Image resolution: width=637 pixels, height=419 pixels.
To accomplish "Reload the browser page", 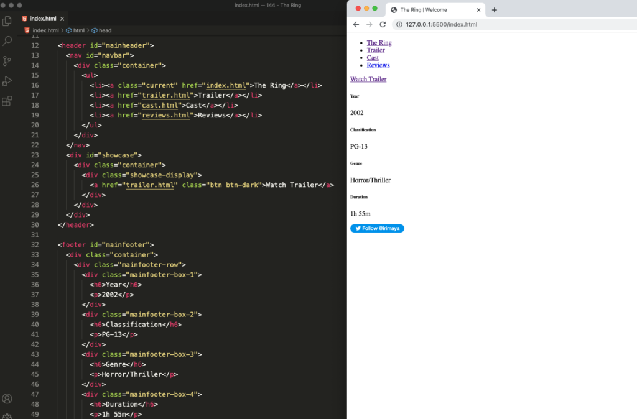I will click(383, 24).
